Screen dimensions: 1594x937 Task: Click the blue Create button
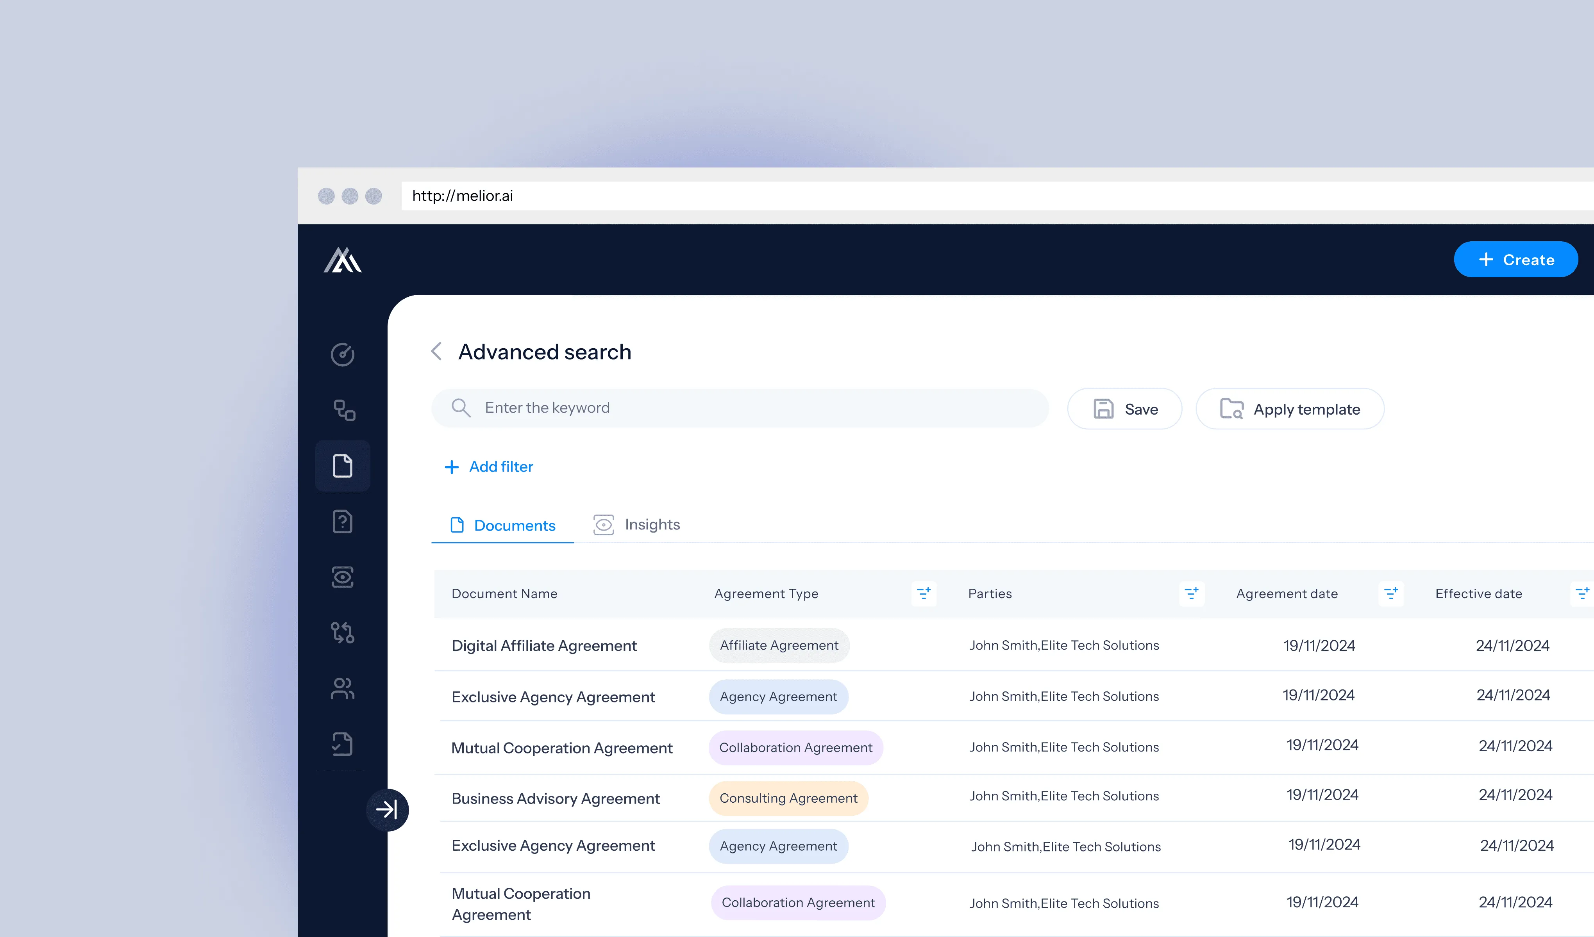point(1515,259)
